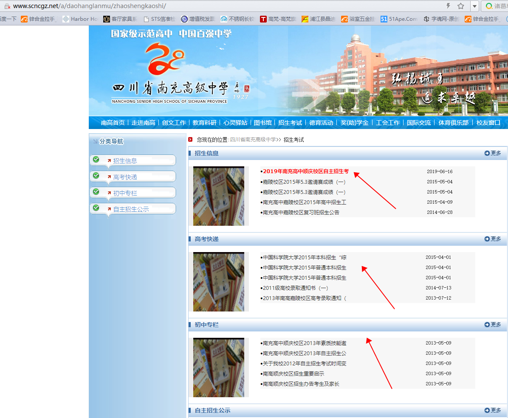Open the 51Ape.Com bookmark
Screen dimensions: 508x418
pos(399,19)
